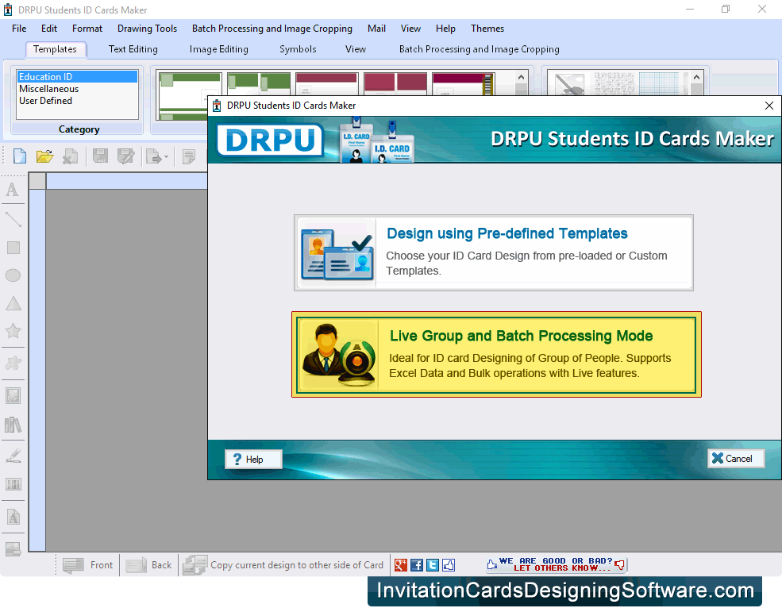Click the Help button in dialog
Image resolution: width=782 pixels, height=608 pixels.
[x=253, y=459]
